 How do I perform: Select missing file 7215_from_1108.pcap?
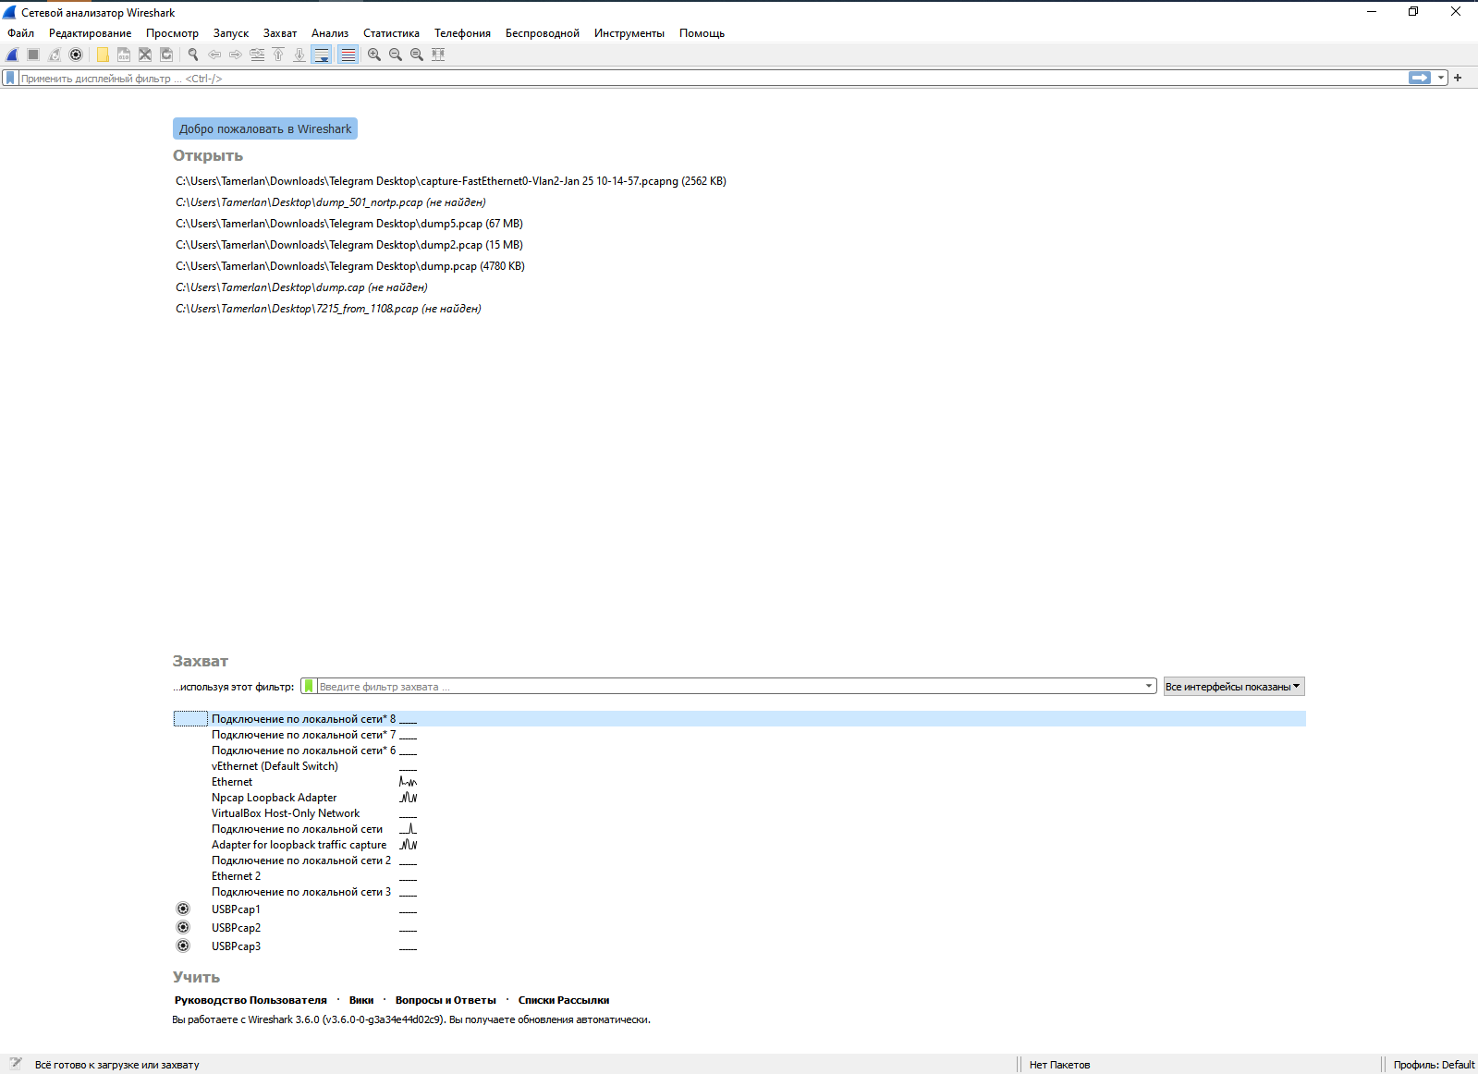tap(328, 309)
